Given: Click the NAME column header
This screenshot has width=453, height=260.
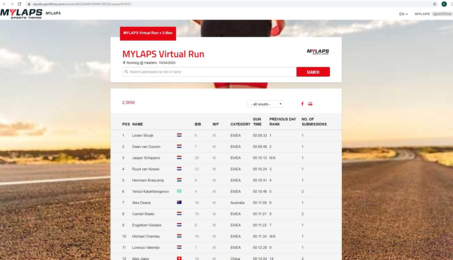Looking at the screenshot, I should tap(137, 124).
